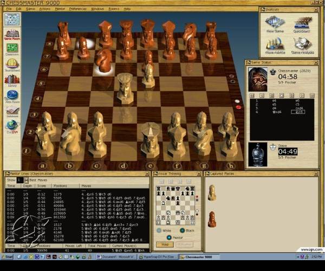The width and height of the screenshot is (325, 271).
Task: Open the Game Analysis shortcut
Action: point(302,46)
